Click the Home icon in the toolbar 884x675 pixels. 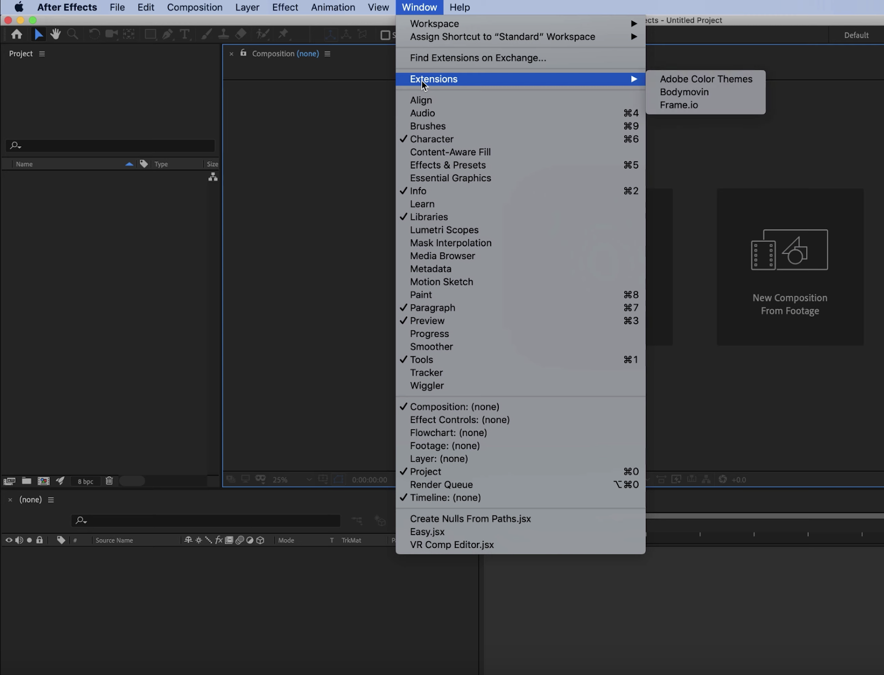(17, 34)
